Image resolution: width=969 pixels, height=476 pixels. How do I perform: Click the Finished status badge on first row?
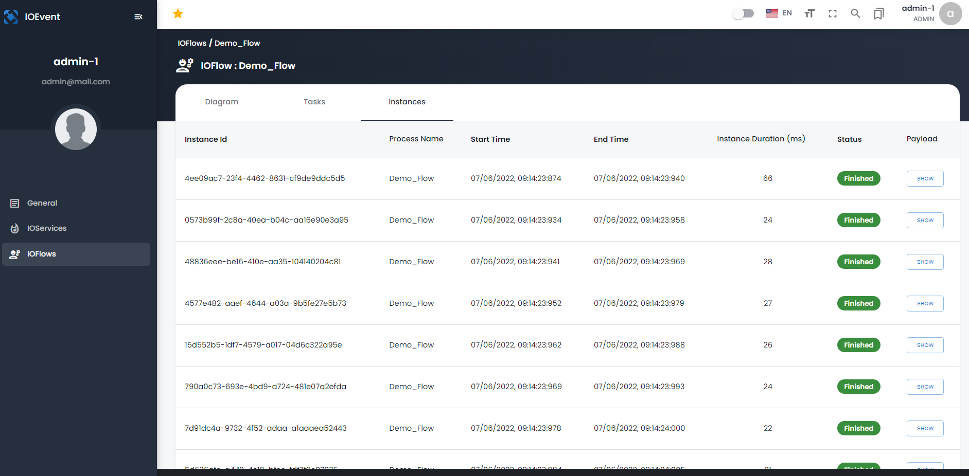point(858,178)
